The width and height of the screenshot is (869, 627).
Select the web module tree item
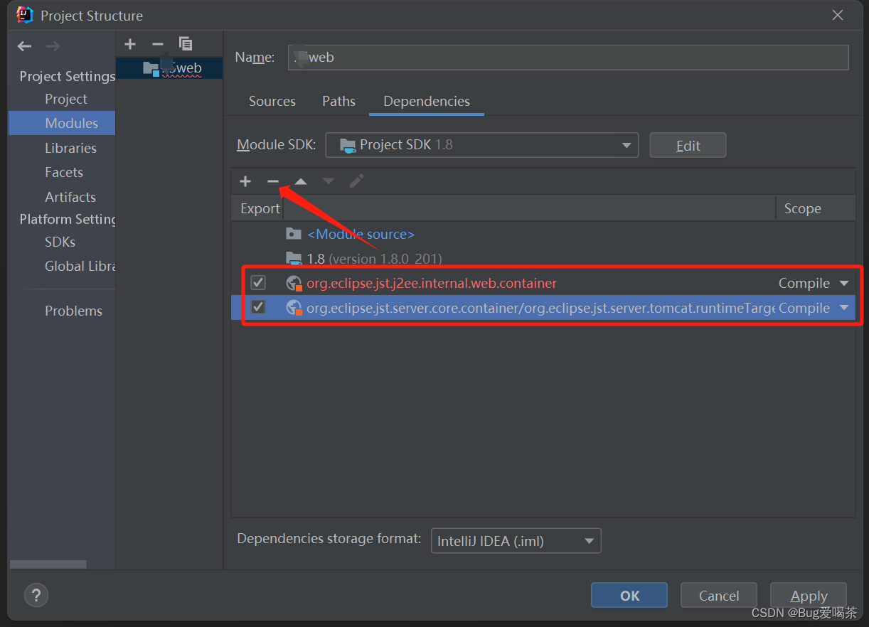coord(169,68)
